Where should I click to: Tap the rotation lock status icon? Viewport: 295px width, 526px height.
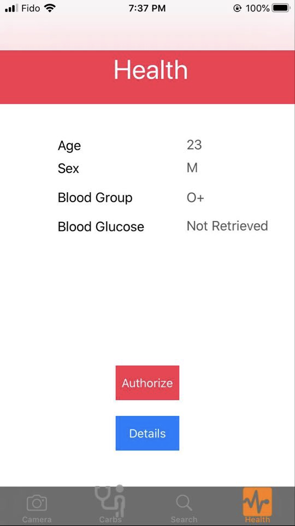[237, 8]
